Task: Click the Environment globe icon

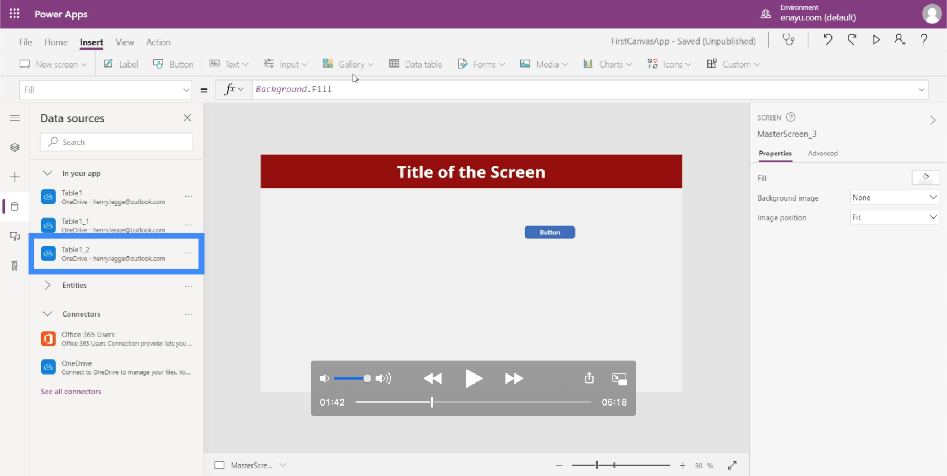Action: [765, 14]
